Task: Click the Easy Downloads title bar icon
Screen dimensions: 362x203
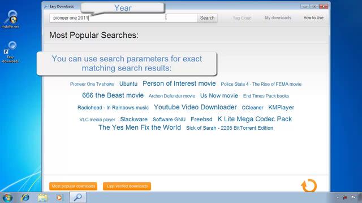Action: [x=46, y=7]
